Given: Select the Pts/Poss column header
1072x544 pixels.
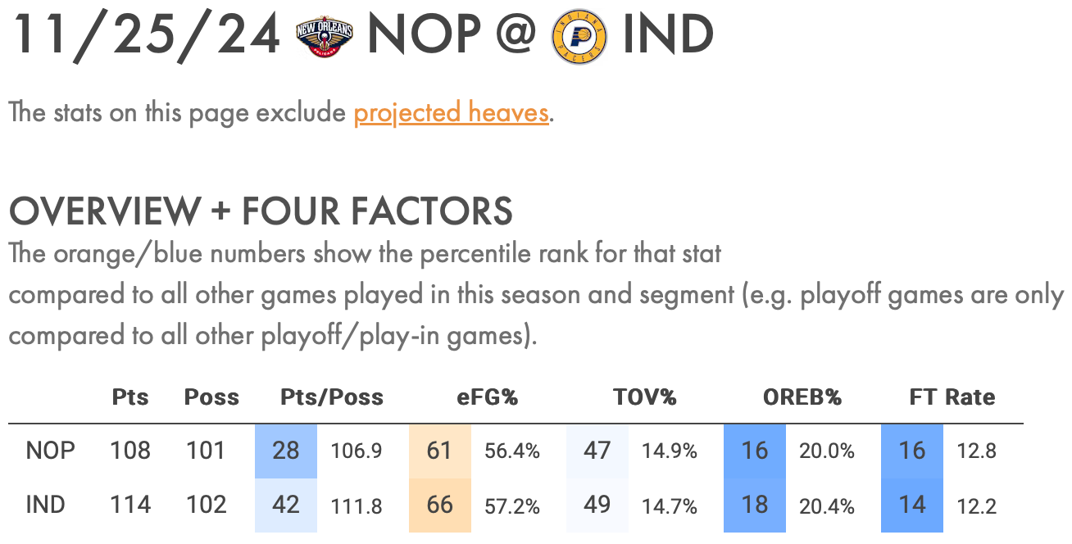Looking at the screenshot, I should click(332, 398).
